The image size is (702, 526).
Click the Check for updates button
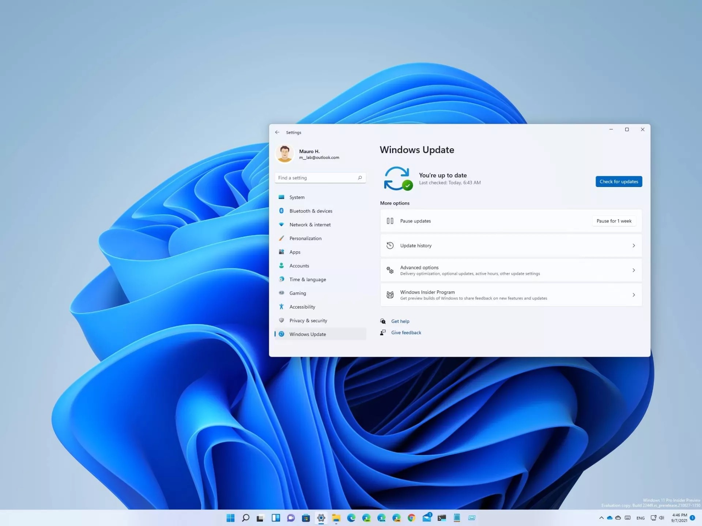618,182
